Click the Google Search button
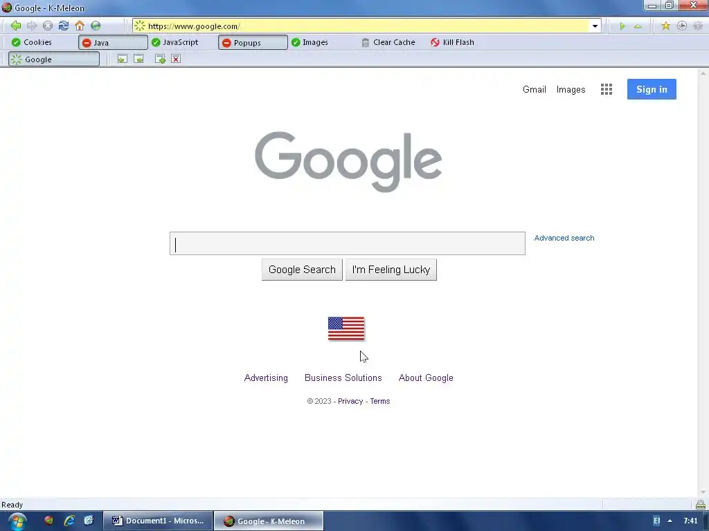 point(302,270)
